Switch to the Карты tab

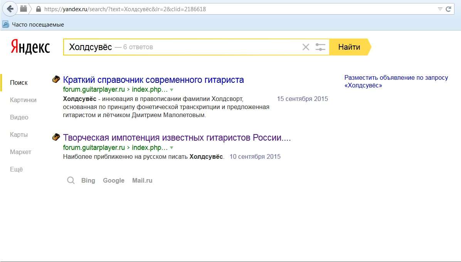(19, 134)
